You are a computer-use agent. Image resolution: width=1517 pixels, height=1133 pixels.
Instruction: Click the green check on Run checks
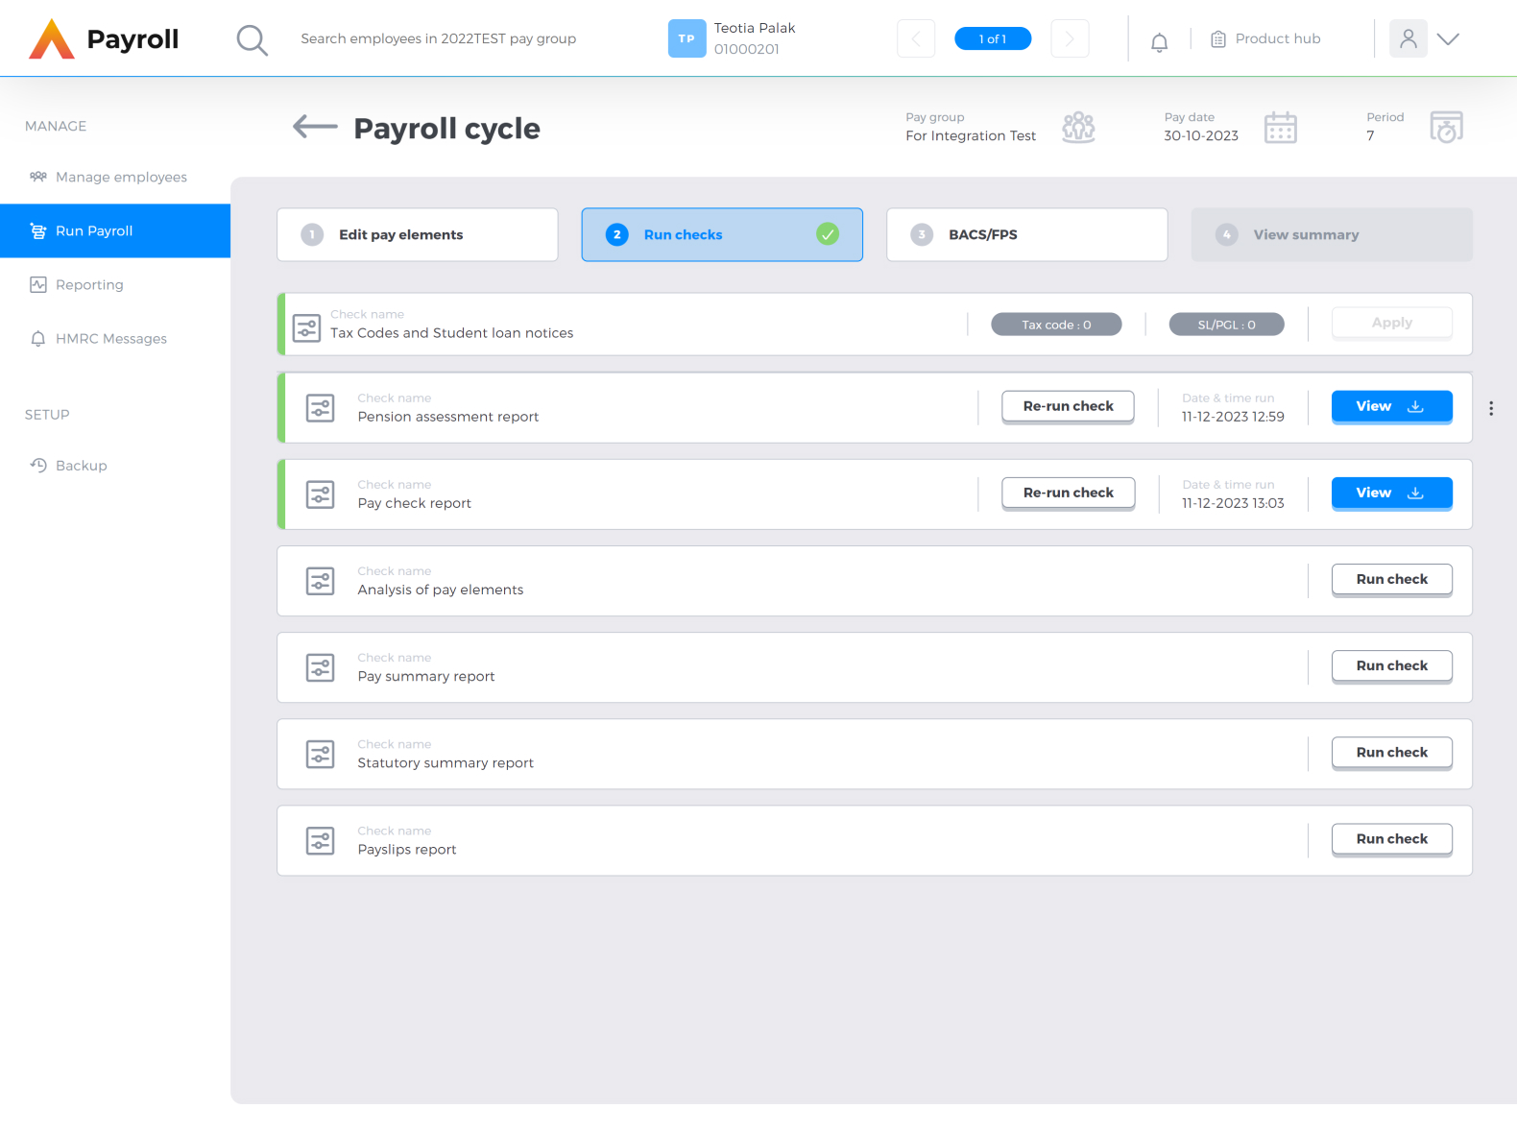[x=828, y=233]
